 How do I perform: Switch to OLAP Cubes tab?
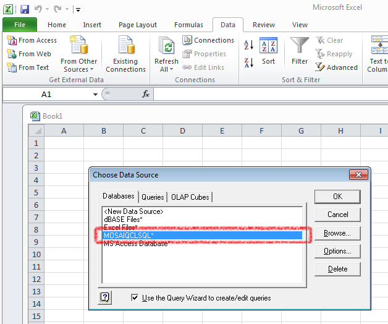[190, 197]
